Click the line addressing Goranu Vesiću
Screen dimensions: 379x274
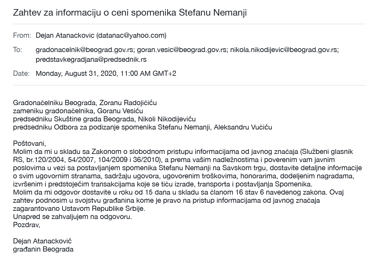click(x=78, y=111)
